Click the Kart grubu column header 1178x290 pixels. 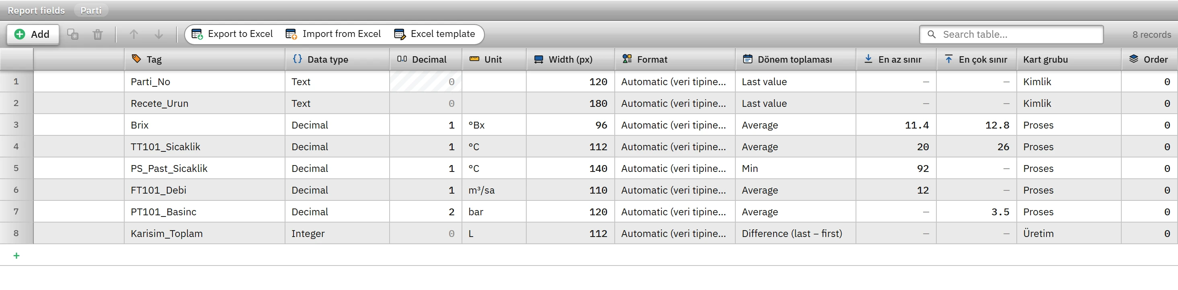pos(1069,59)
